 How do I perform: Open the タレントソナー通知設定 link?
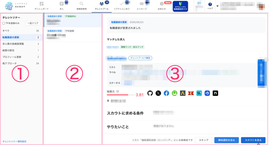14,141
